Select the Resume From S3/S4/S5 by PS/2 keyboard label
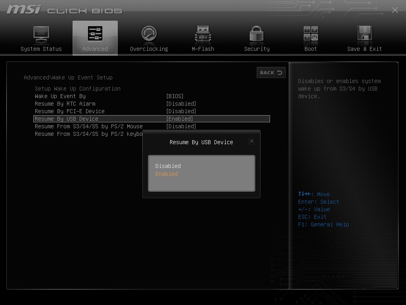 [88, 134]
